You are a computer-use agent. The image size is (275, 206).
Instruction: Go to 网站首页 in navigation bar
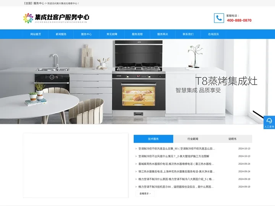point(36,34)
